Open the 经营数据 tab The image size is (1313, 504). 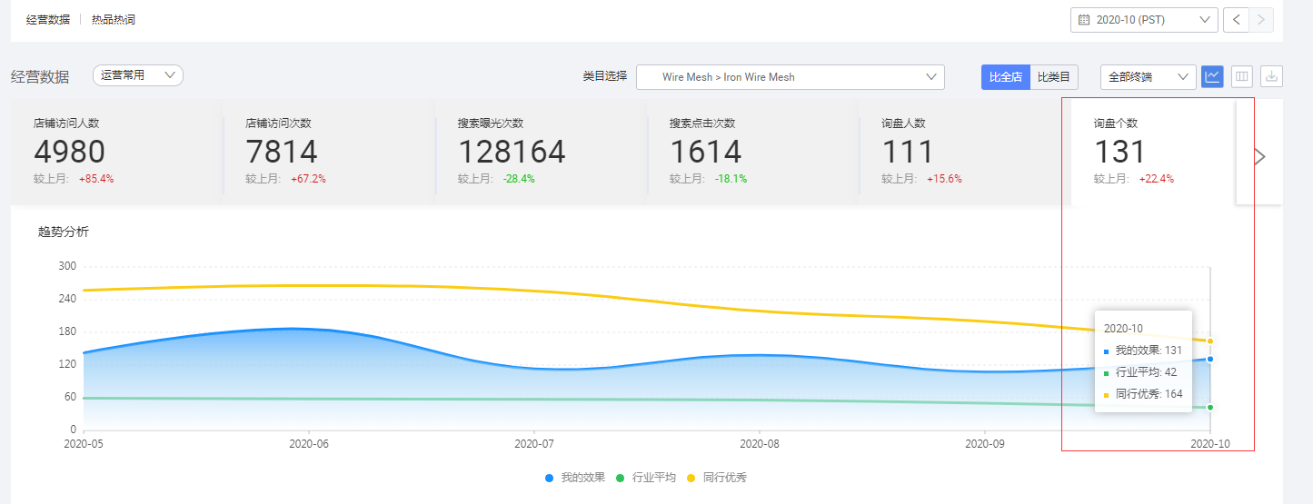tap(48, 20)
